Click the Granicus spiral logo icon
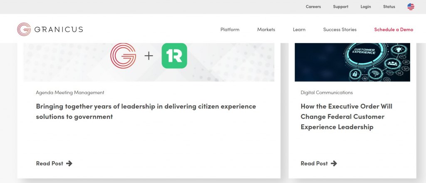 (24, 29)
